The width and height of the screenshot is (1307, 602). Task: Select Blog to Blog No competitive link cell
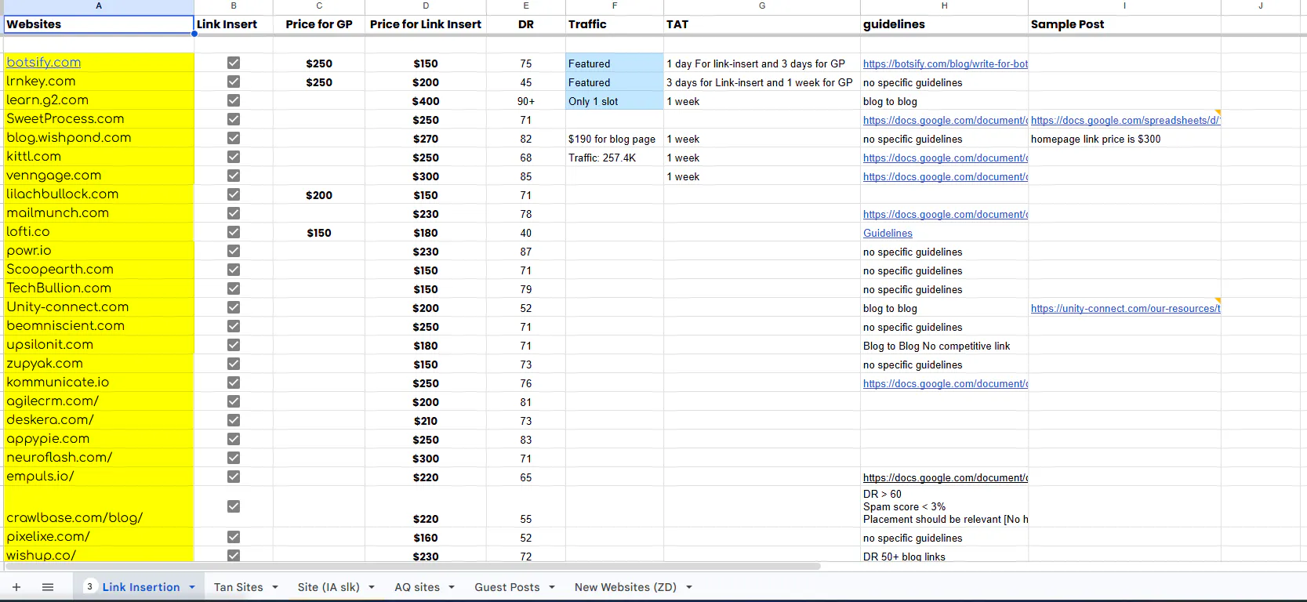point(944,346)
